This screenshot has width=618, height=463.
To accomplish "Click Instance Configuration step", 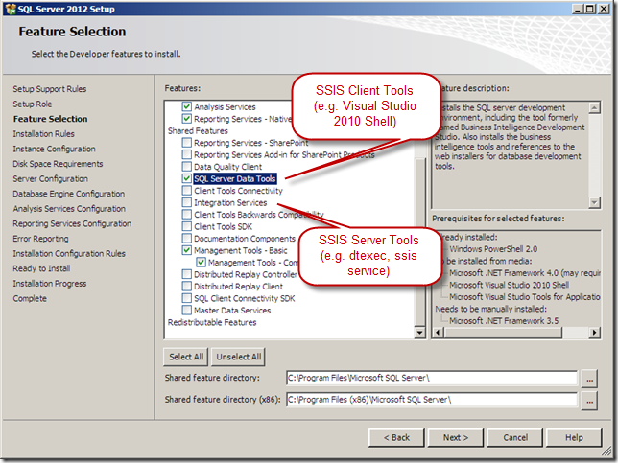I will [x=54, y=149].
